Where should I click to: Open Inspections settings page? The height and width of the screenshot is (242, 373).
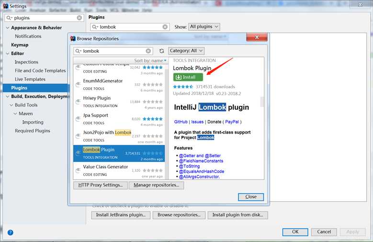(x=26, y=62)
